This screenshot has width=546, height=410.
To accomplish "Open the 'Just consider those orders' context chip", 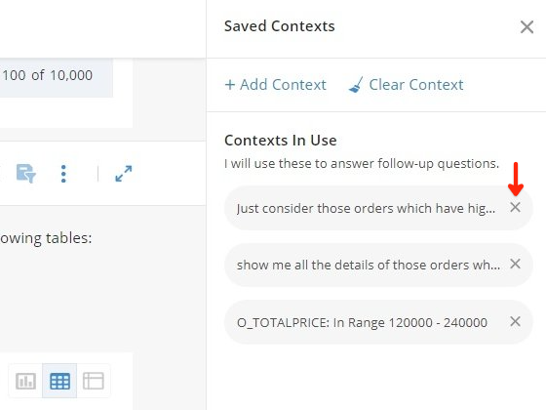I will [366, 209].
